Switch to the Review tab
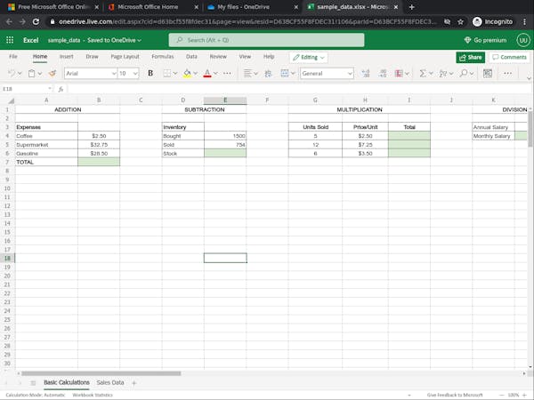 point(218,57)
